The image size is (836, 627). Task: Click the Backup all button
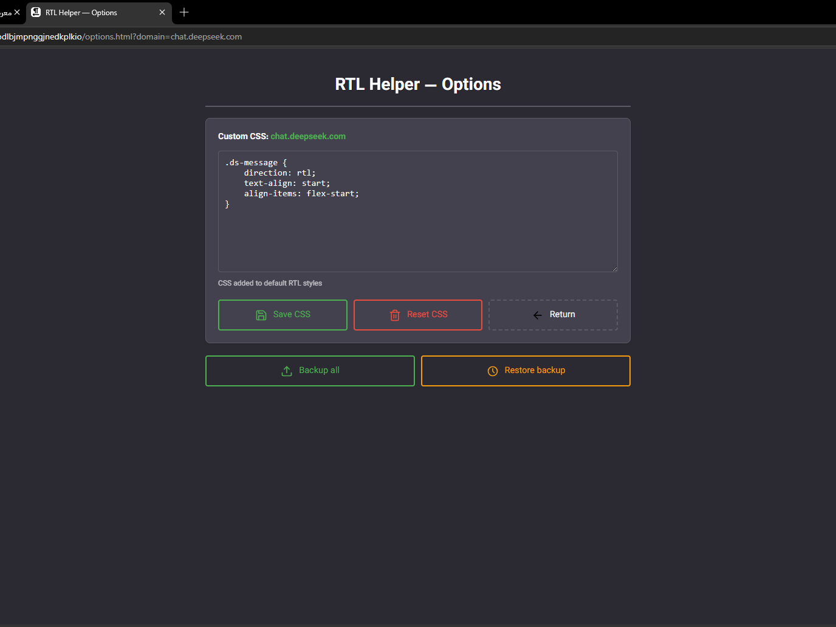pyautogui.click(x=310, y=371)
